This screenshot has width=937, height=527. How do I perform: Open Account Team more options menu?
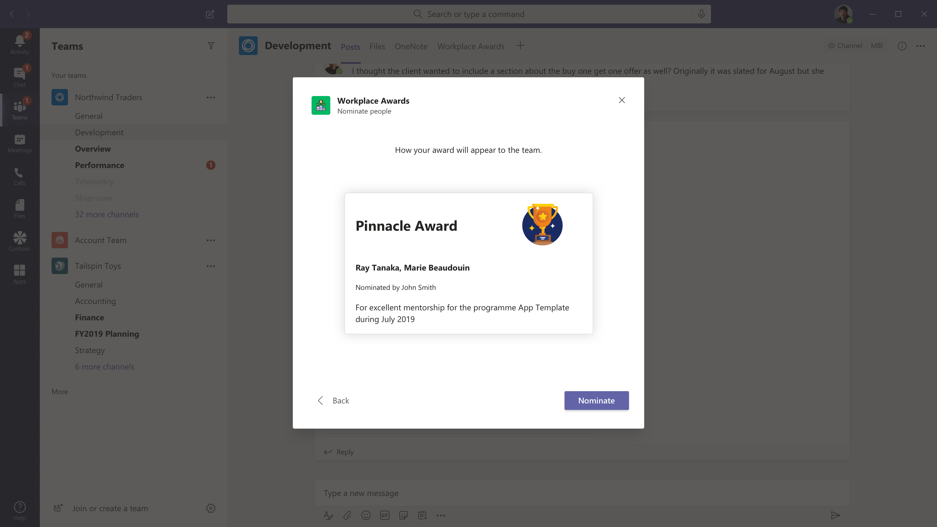point(211,240)
